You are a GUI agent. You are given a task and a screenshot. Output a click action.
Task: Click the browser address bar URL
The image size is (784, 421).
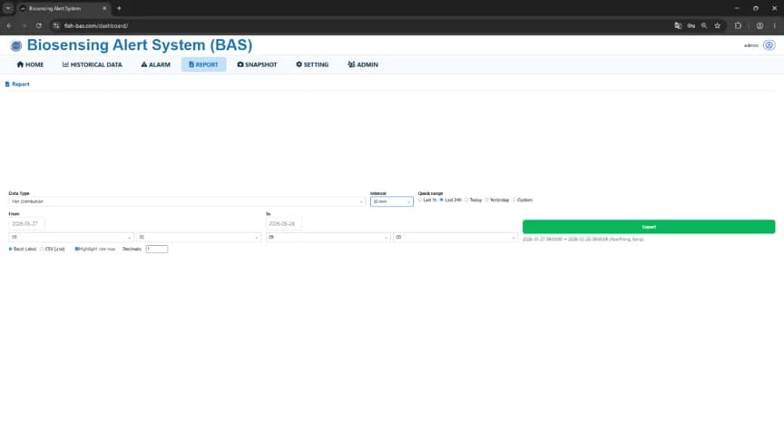(x=96, y=25)
